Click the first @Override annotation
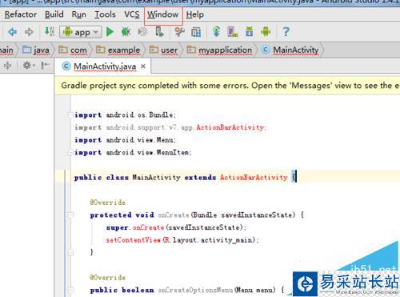The height and width of the screenshot is (297, 400). 108,203
